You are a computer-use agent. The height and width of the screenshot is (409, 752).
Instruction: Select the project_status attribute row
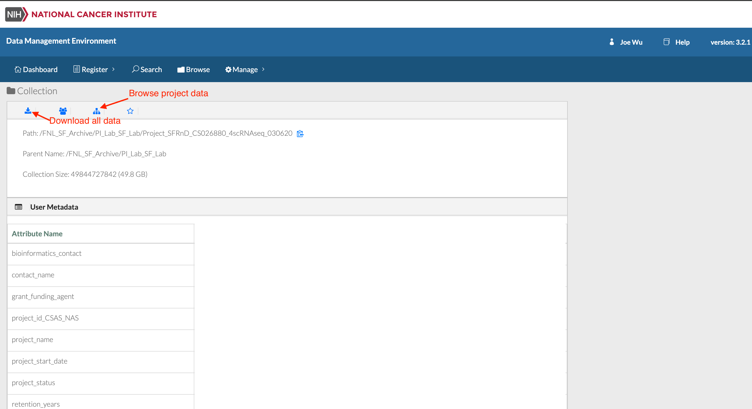(x=34, y=383)
